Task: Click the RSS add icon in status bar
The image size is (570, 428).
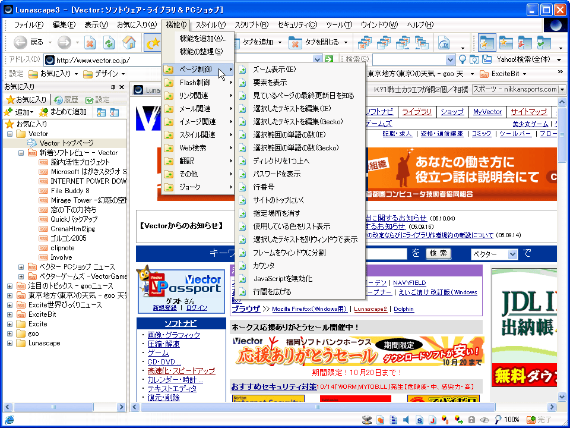Action: pyautogui.click(x=531, y=420)
